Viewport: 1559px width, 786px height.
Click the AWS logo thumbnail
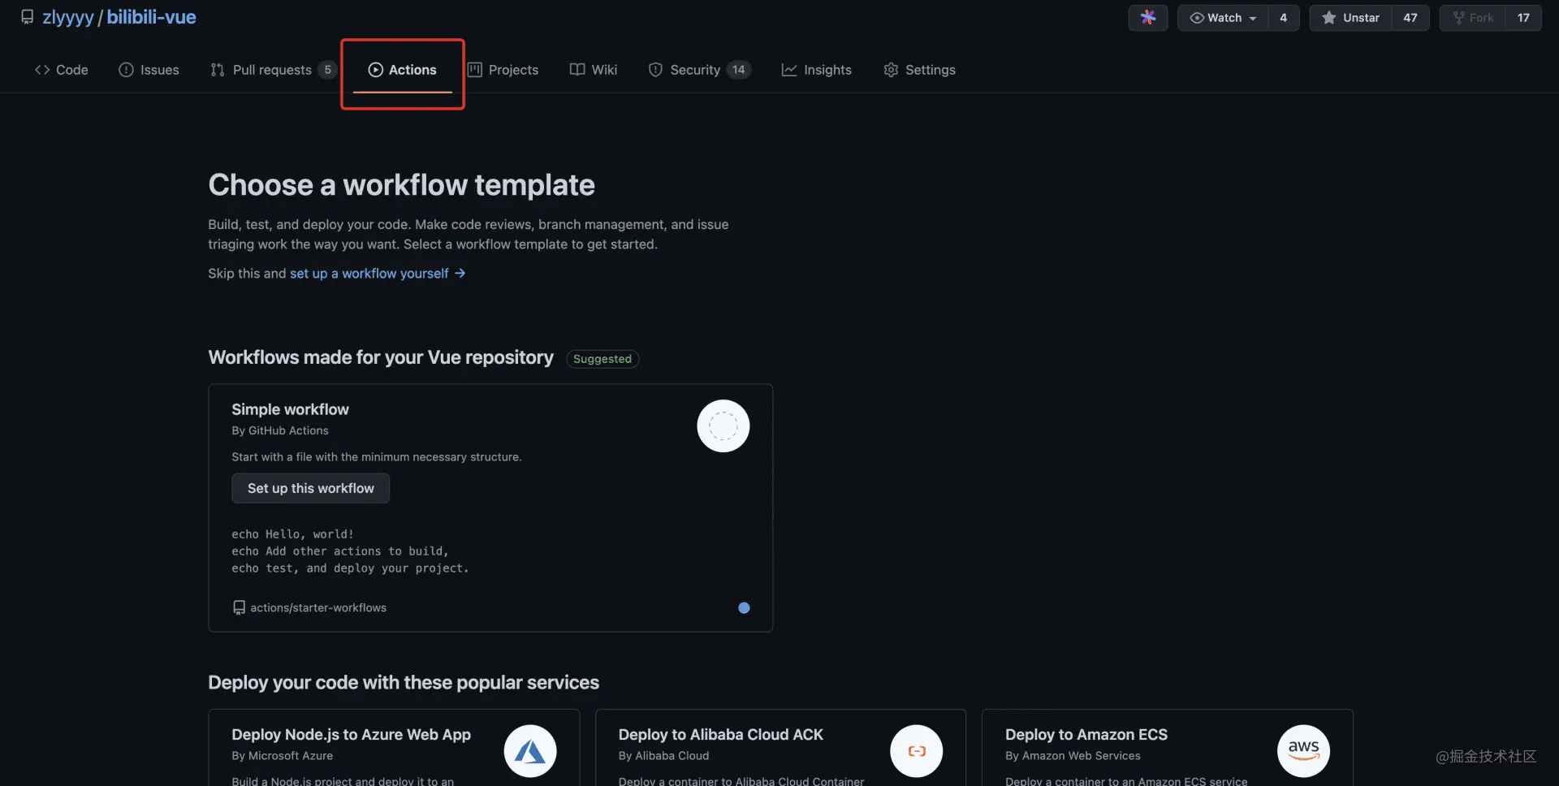coord(1303,751)
